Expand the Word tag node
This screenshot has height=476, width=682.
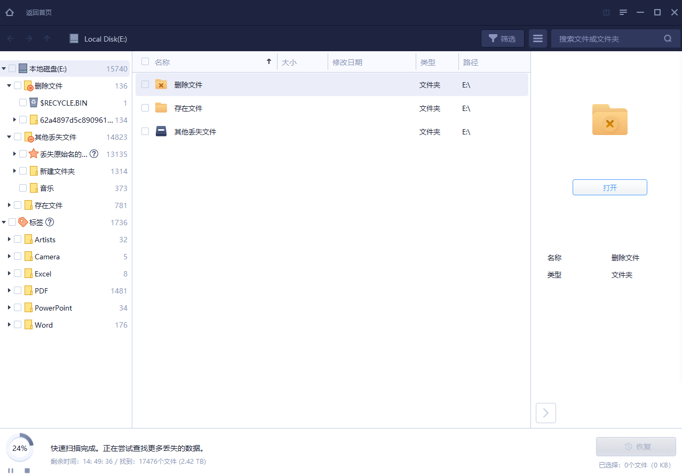(x=9, y=324)
